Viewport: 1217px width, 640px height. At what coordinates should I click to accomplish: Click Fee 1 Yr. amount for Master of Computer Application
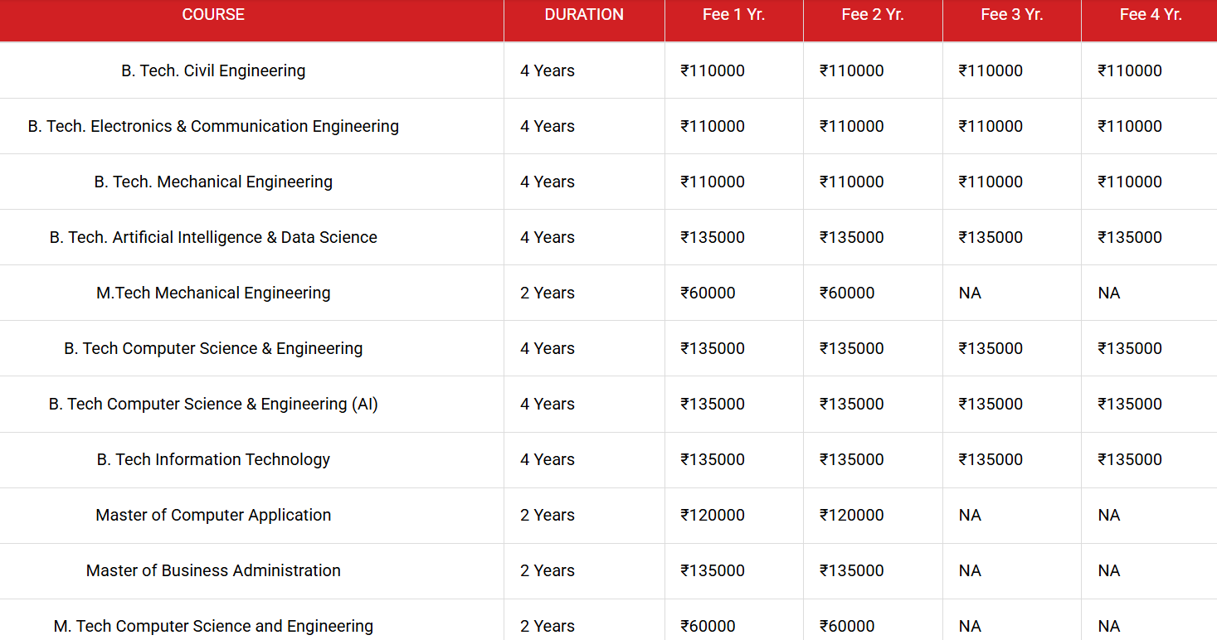point(713,516)
